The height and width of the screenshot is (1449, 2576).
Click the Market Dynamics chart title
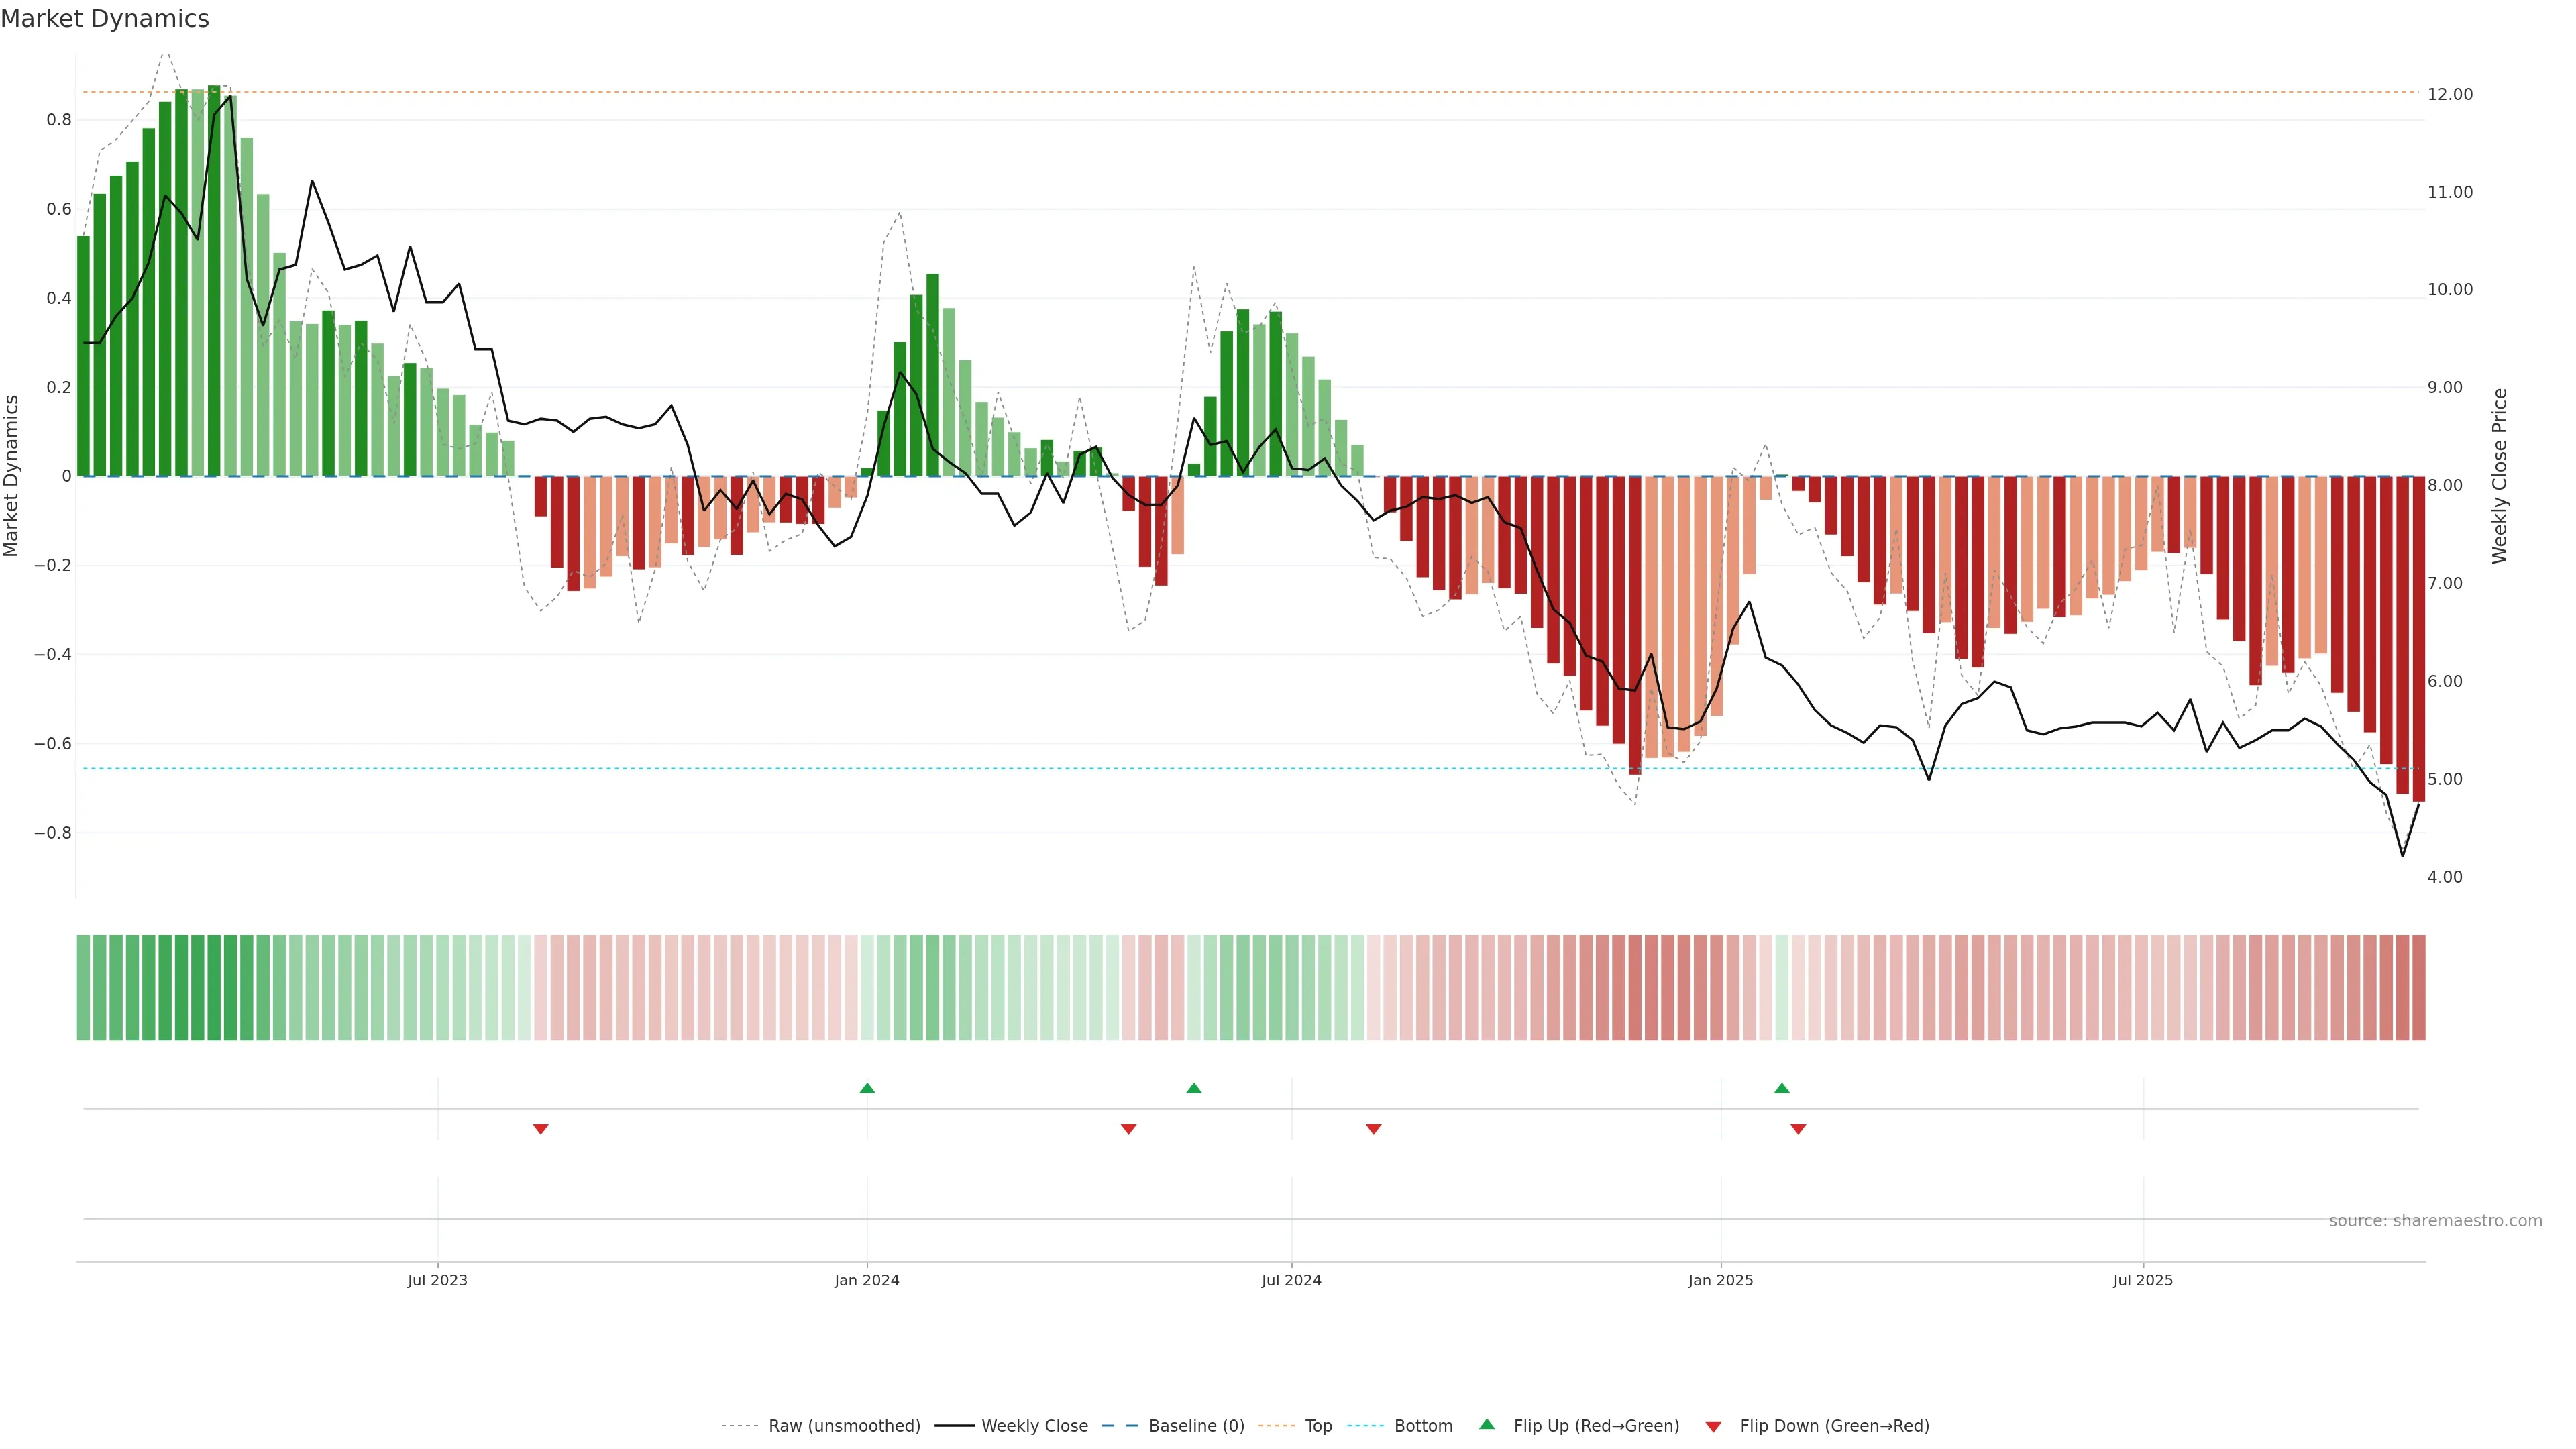(x=105, y=19)
